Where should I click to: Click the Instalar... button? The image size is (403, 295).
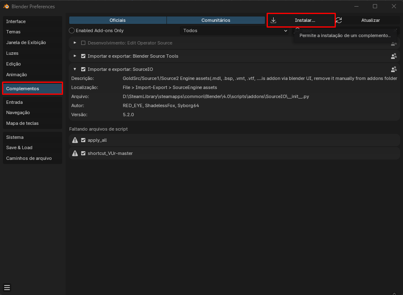[x=301, y=20]
